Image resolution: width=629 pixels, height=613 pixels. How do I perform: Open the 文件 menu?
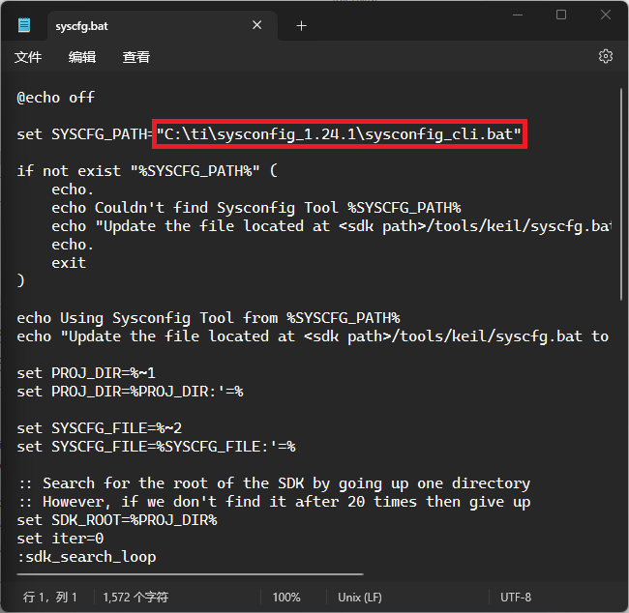point(28,57)
